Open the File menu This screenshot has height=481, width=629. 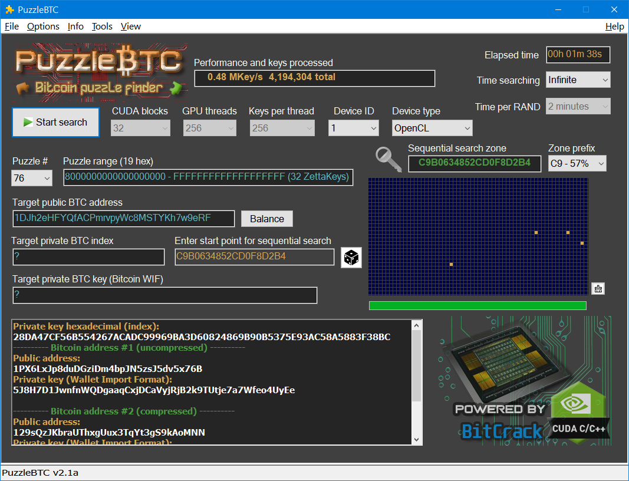coord(12,27)
